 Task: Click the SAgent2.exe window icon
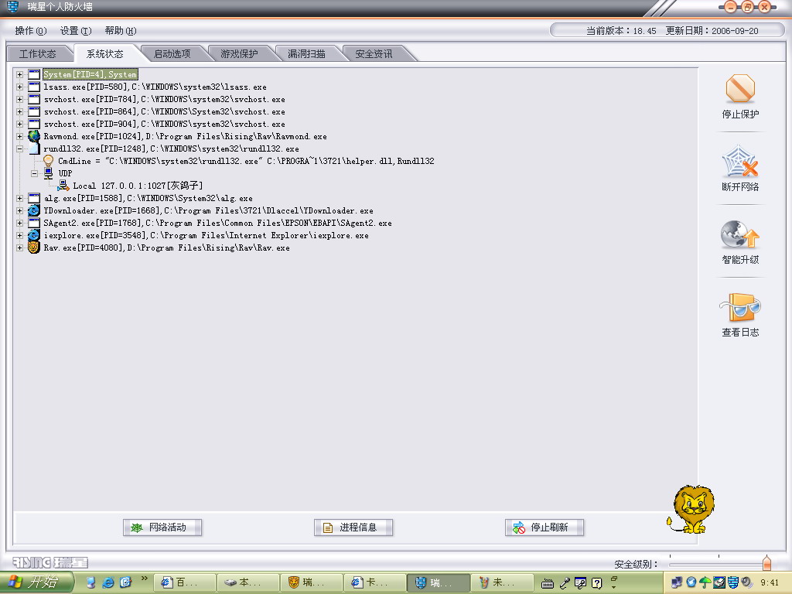pyautogui.click(x=34, y=223)
